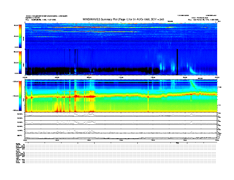Click the RAD1 color scale bar

click(20, 62)
